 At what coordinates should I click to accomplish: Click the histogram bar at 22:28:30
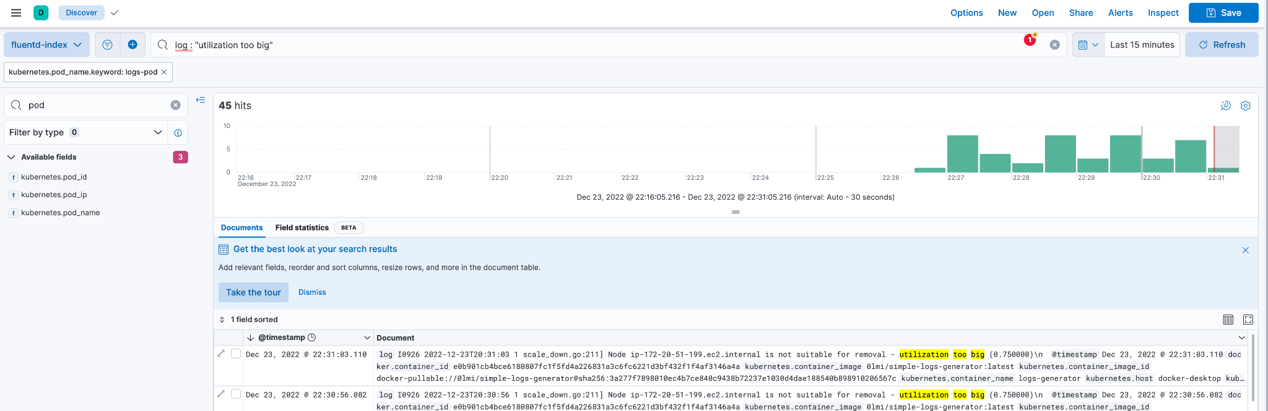click(x=1060, y=154)
